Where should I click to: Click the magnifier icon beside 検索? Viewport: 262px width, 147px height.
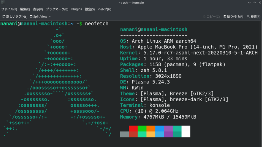(248, 16)
